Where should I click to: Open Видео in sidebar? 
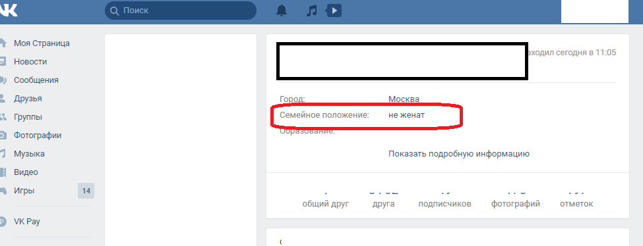point(26,172)
